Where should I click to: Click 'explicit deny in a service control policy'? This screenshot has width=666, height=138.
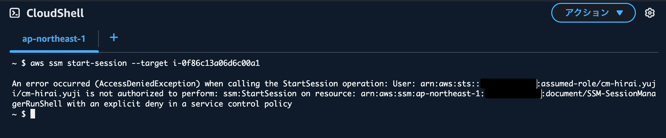198,104
